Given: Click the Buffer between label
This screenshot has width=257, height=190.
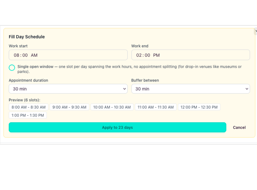Looking at the screenshot, I should (145, 80).
